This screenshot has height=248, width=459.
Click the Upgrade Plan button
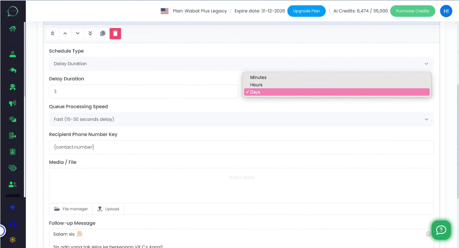coord(306,11)
